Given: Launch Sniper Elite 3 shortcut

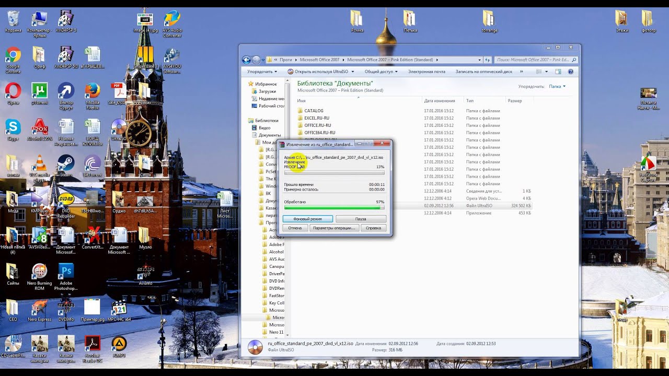Looking at the screenshot, I should [145, 57].
